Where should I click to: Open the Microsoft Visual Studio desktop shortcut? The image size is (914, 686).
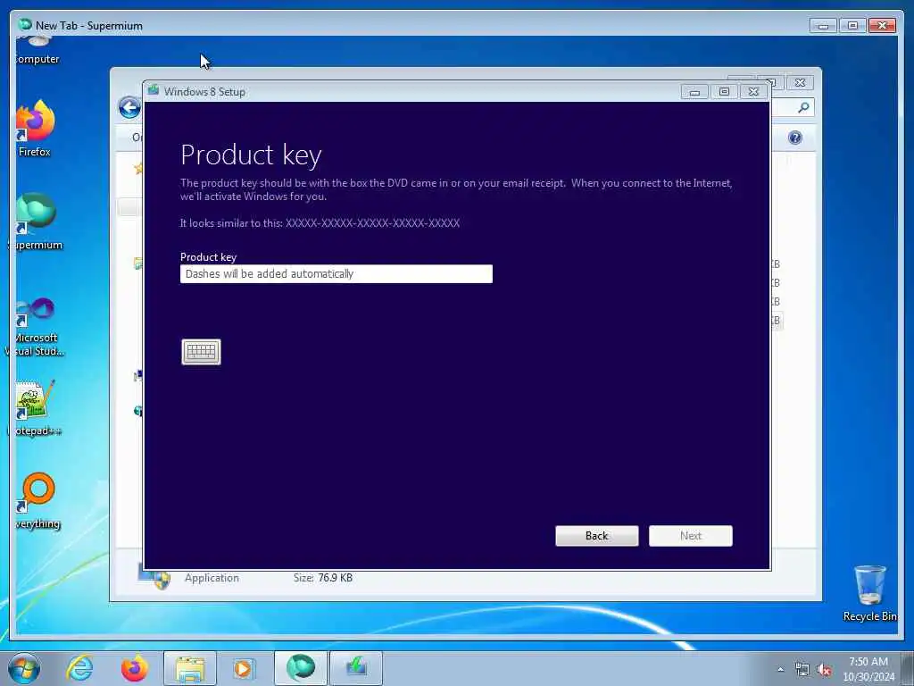(36, 327)
